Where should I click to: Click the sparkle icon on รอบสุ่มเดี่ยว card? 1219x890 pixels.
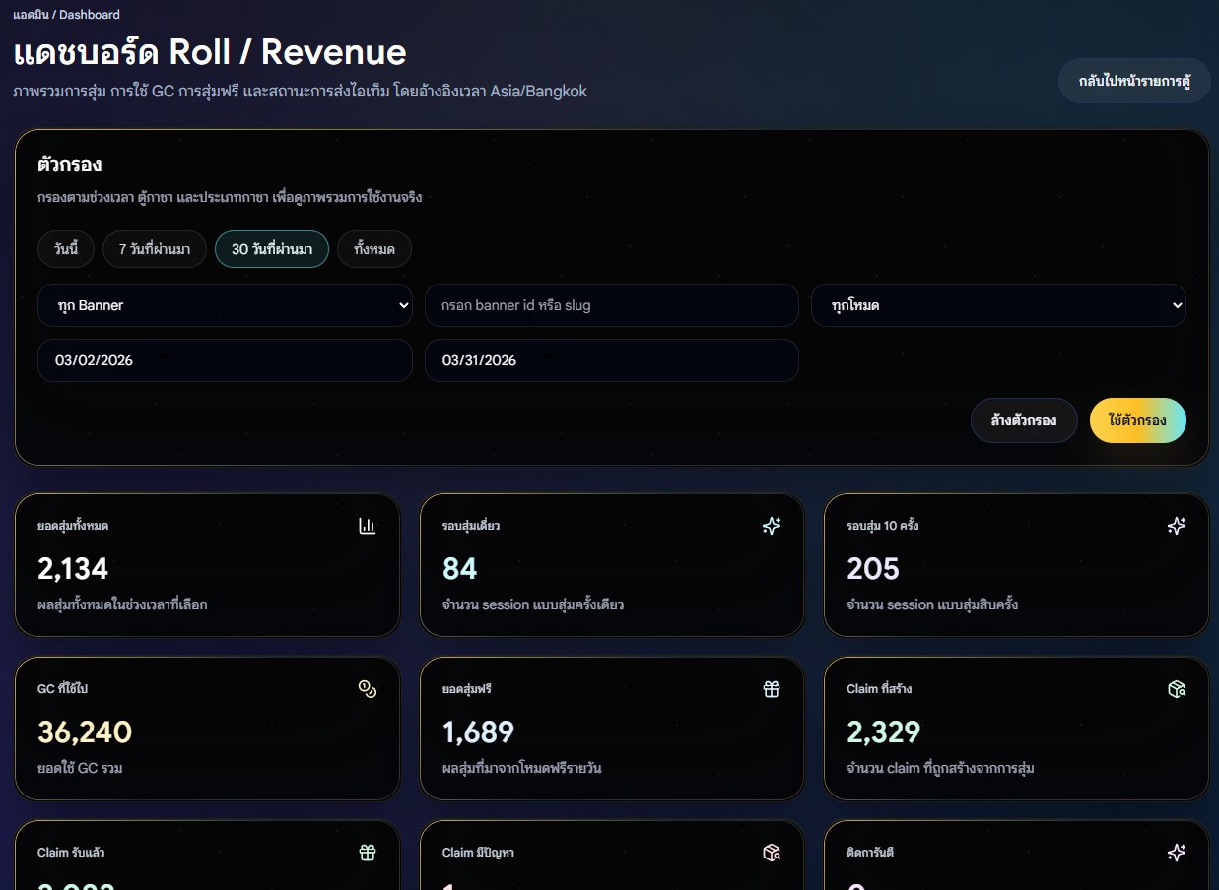pyautogui.click(x=772, y=526)
